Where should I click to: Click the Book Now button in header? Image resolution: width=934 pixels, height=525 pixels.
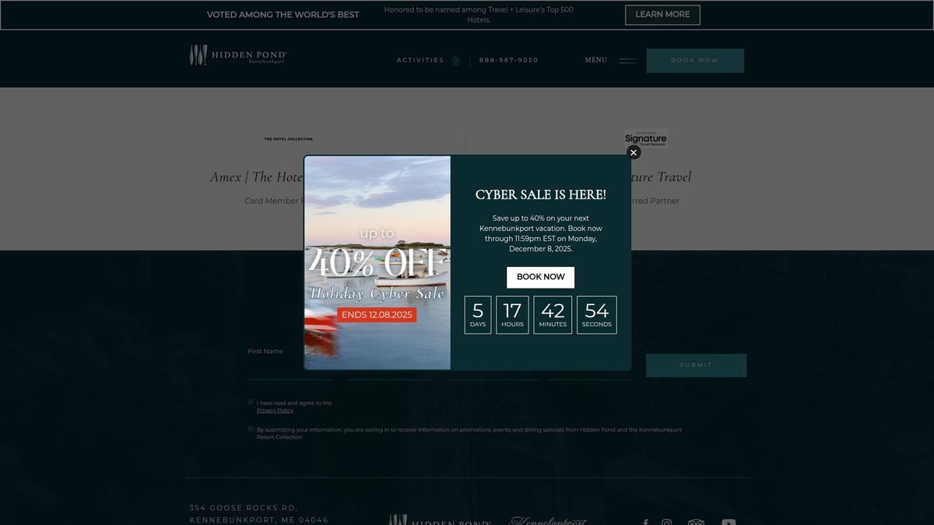(x=695, y=61)
